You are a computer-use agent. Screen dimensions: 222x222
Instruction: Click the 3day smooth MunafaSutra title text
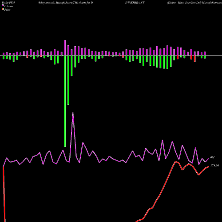click(x=65, y=3)
